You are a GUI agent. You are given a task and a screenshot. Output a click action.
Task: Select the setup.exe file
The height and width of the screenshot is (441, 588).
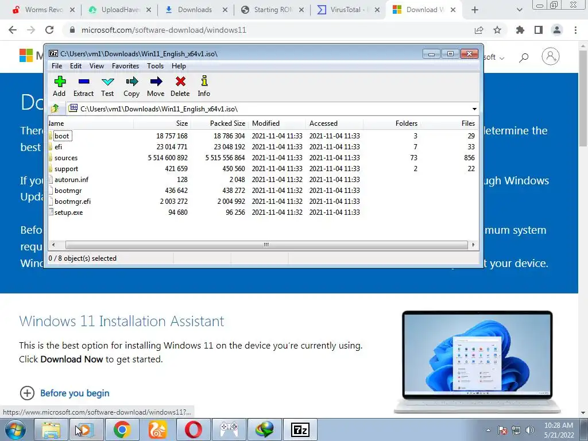point(69,212)
